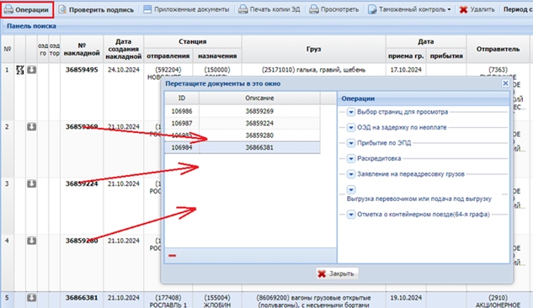Expand Выбор страниц для просмотра
This screenshot has width=533, height=308.
351,112
